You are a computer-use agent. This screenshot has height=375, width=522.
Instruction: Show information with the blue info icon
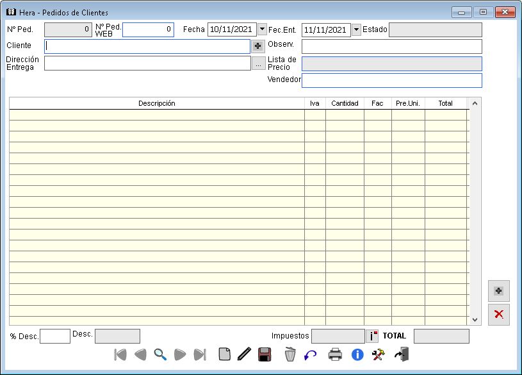coord(357,354)
